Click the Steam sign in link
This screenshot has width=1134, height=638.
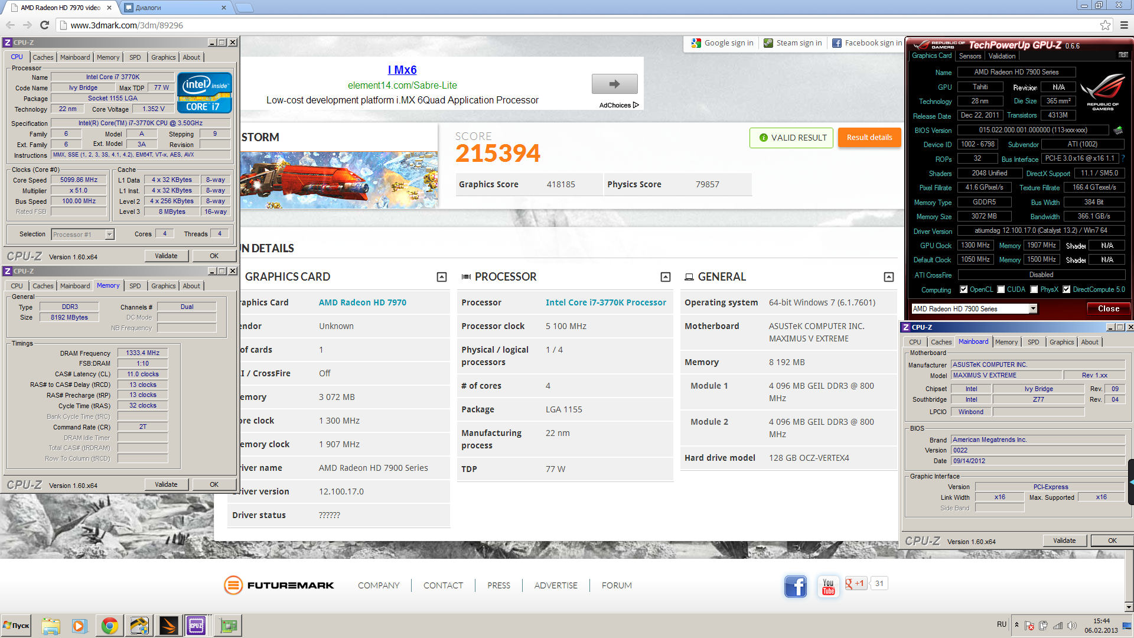(793, 43)
